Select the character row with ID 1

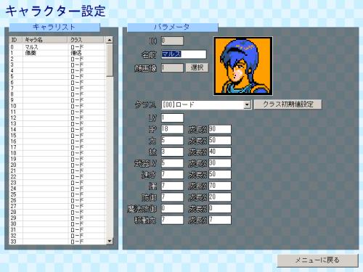[x=57, y=53]
